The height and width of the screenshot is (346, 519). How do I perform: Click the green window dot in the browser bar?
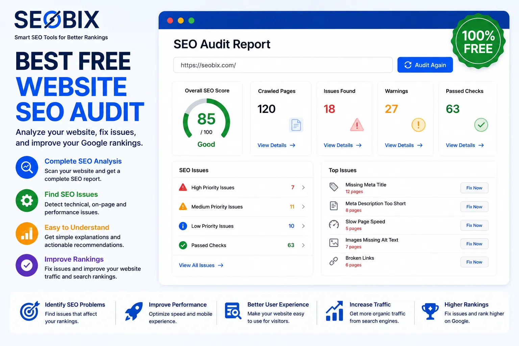tap(191, 21)
